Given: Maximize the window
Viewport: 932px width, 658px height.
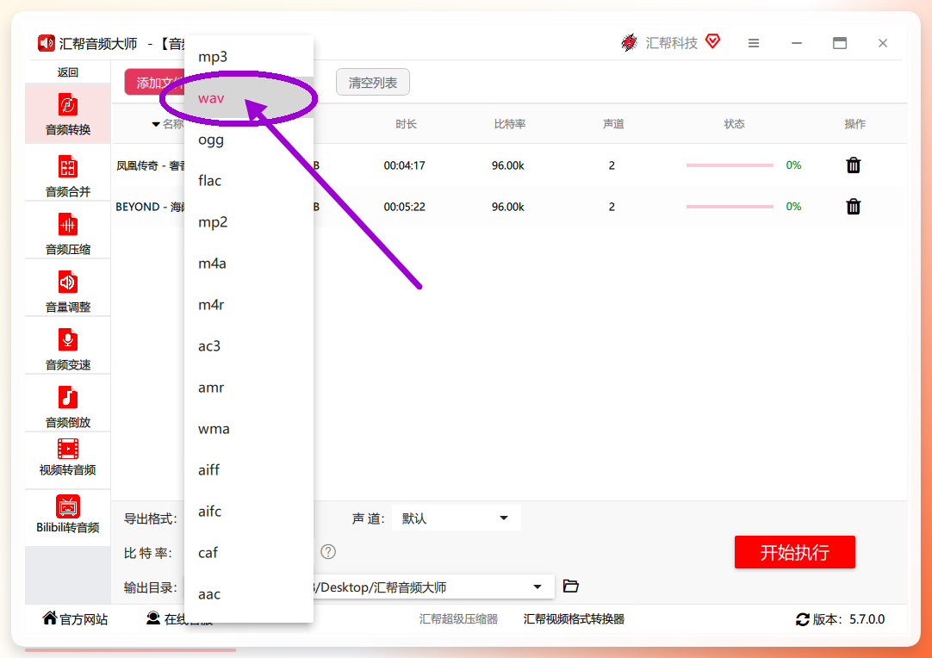Looking at the screenshot, I should (x=839, y=43).
